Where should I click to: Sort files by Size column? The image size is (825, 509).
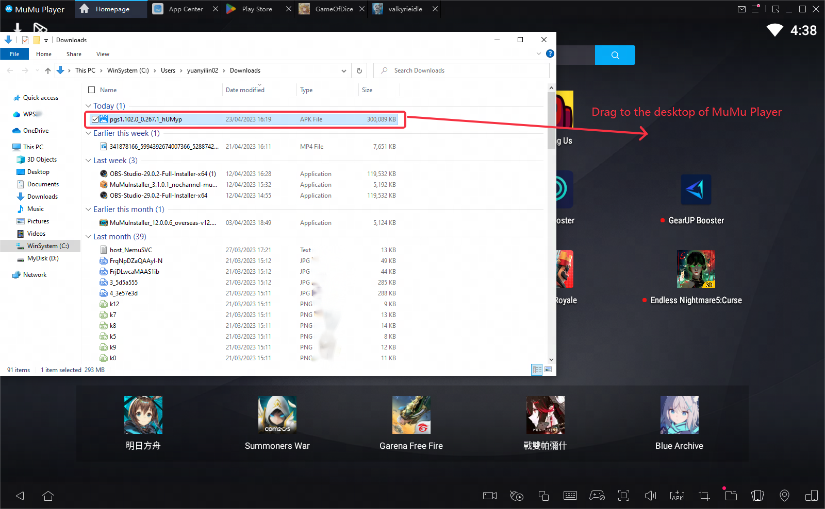click(x=367, y=90)
